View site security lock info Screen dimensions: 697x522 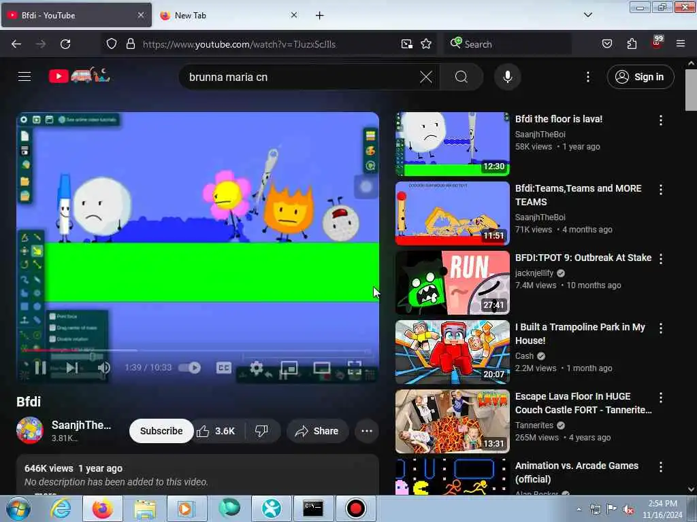click(x=130, y=44)
